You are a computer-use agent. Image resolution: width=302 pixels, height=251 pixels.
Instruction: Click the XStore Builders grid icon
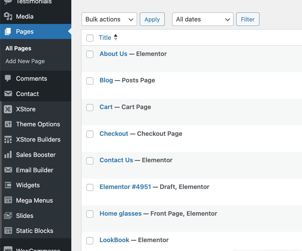coord(8,139)
